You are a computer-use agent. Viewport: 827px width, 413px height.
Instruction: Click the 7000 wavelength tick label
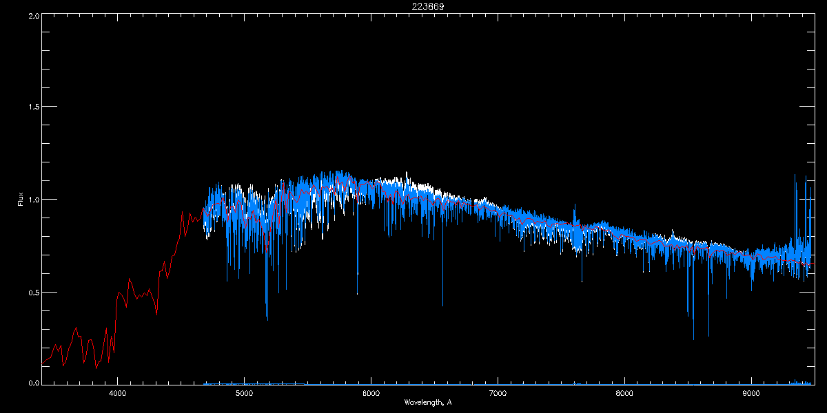[x=498, y=393]
